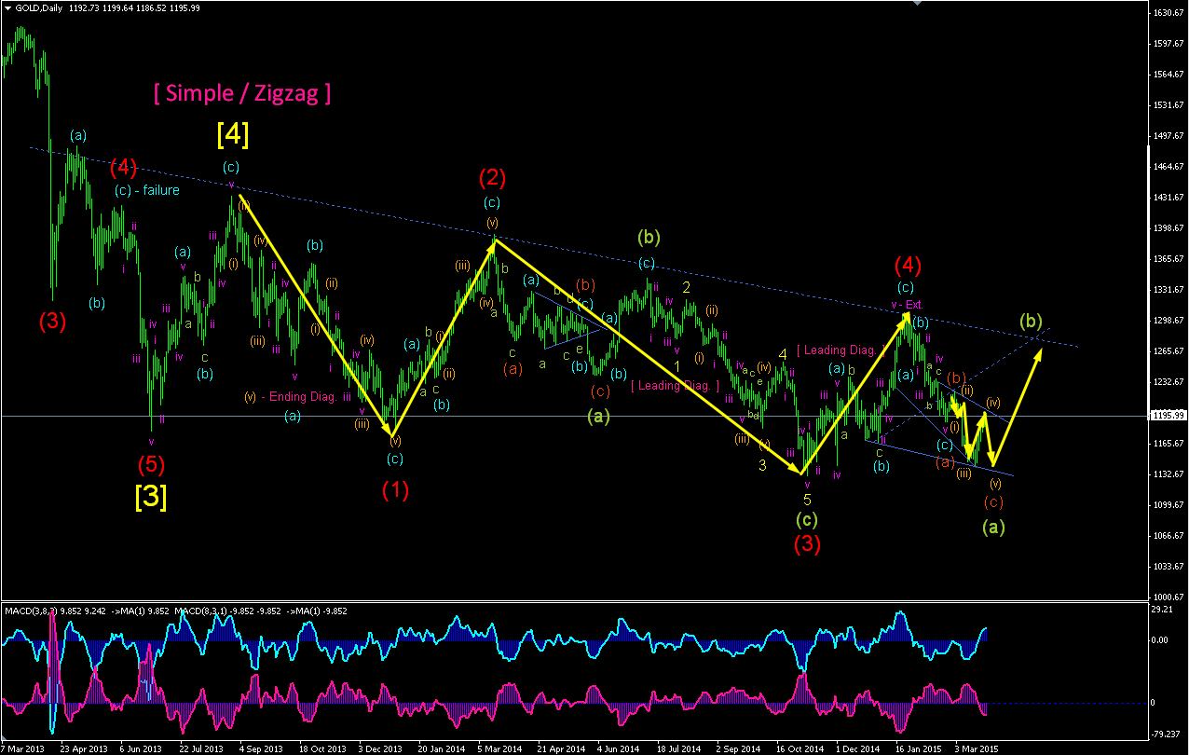Click the '5 Mar 2014' date on the time axis

(499, 748)
